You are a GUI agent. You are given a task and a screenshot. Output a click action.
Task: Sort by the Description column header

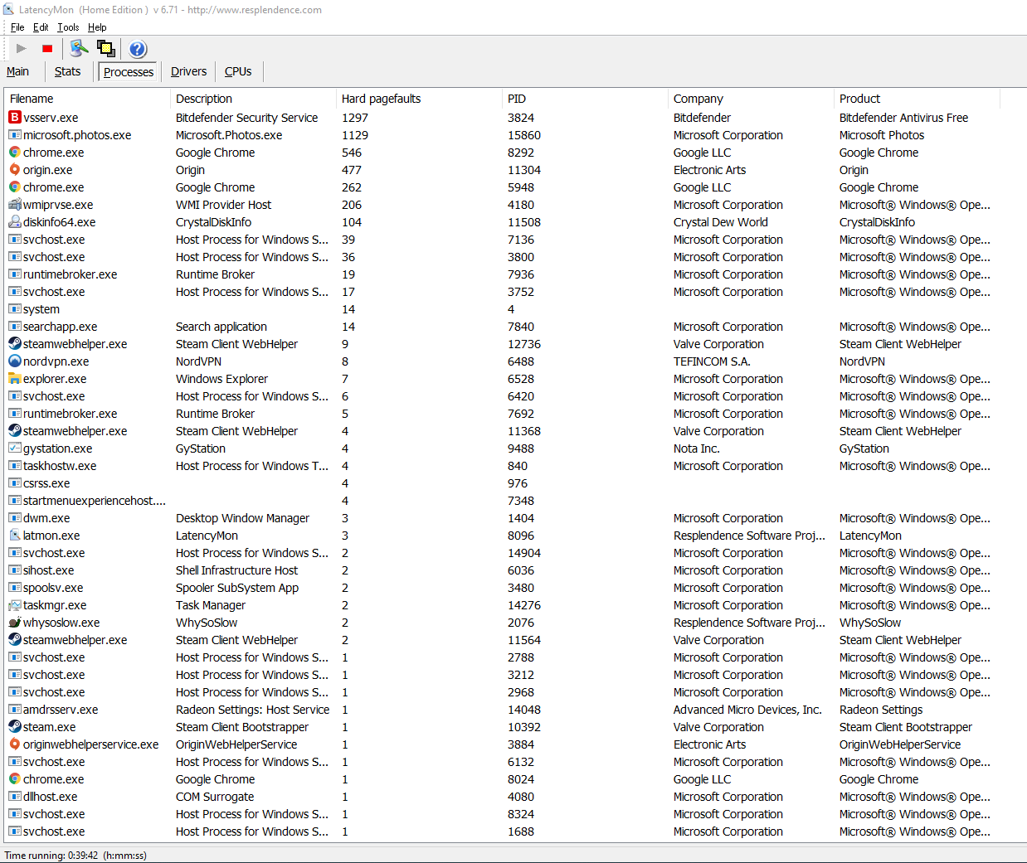[x=253, y=99]
